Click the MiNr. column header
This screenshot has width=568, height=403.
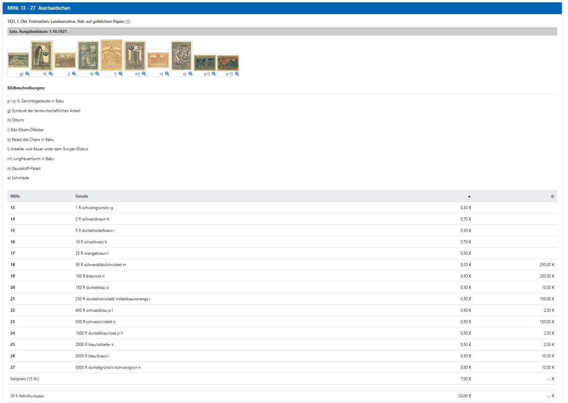[15, 196]
